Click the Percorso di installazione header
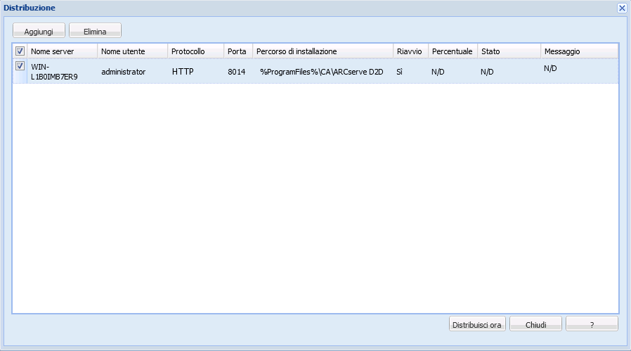The height and width of the screenshot is (351, 631). pyautogui.click(x=323, y=51)
